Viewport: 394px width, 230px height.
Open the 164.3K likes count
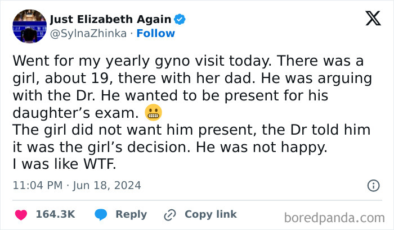[55, 214]
